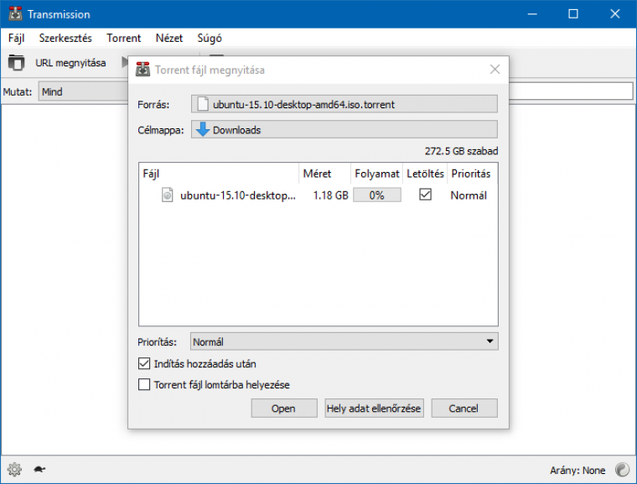This screenshot has height=484, width=637.
Task: Open the Szerkesztés menu
Action: 65,39
